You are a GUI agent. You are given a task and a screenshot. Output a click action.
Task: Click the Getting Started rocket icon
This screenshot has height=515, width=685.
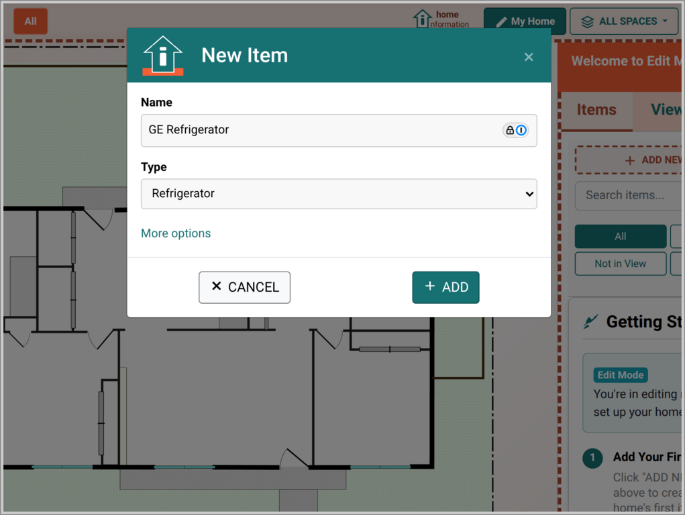pyautogui.click(x=590, y=322)
